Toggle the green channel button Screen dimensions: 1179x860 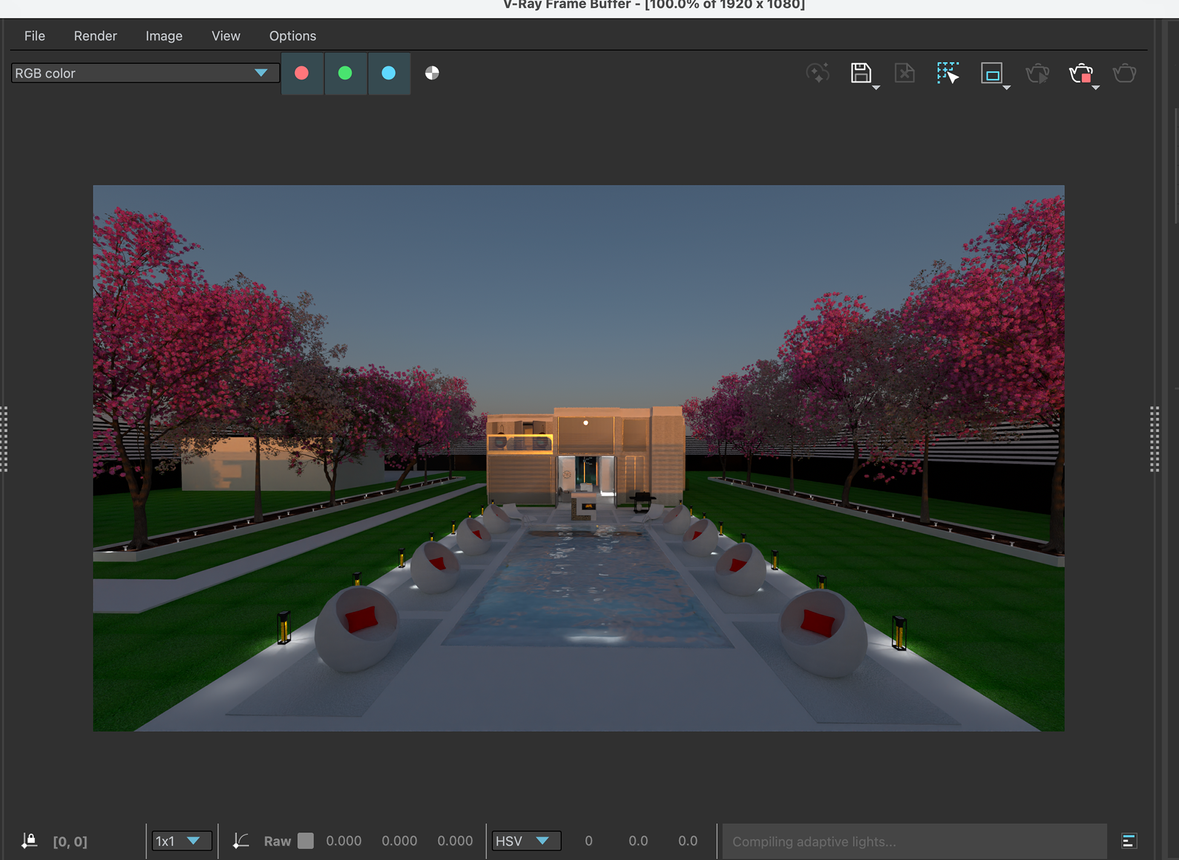[345, 73]
